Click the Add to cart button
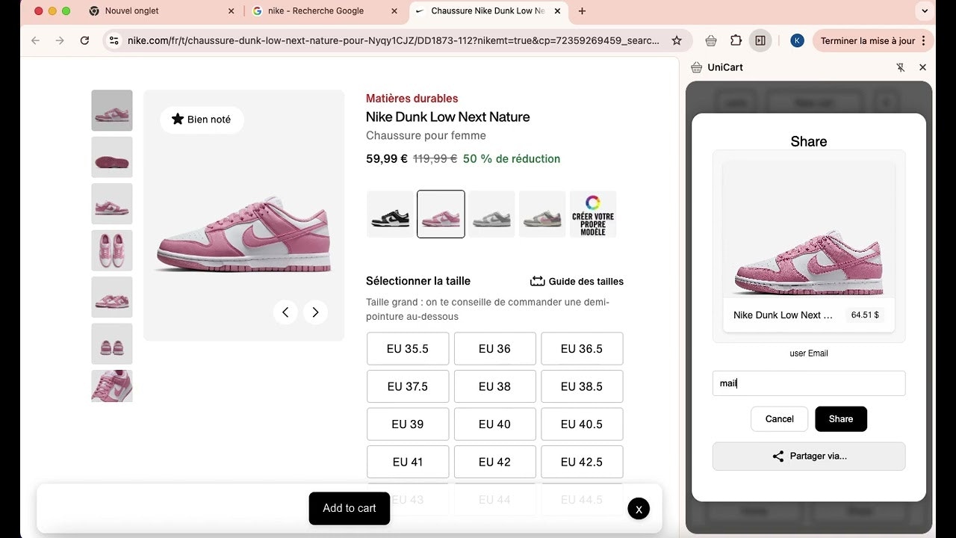The width and height of the screenshot is (956, 538). pos(350,508)
